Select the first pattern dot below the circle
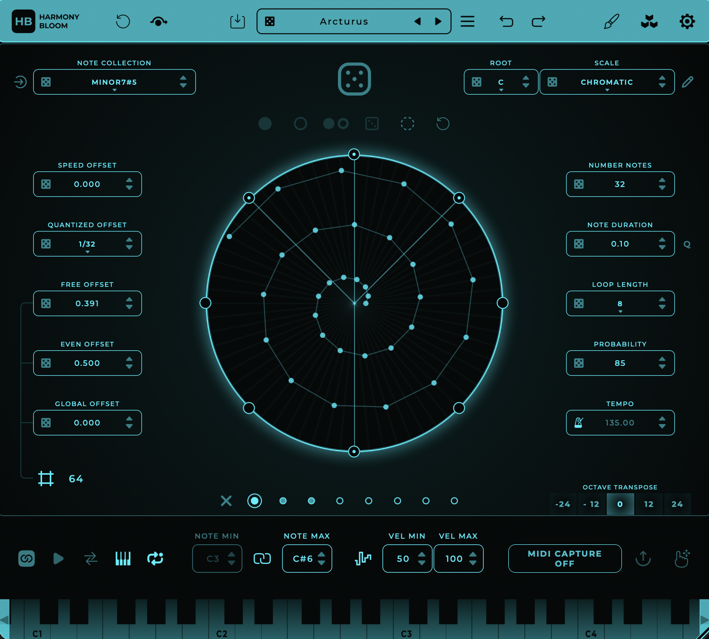The height and width of the screenshot is (639, 709). (x=254, y=500)
